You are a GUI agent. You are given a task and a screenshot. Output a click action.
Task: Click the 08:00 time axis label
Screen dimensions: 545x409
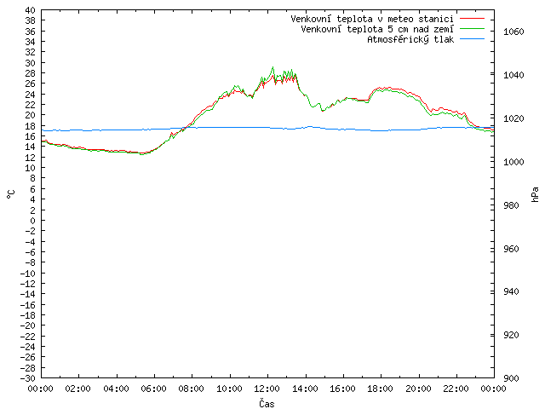pos(191,389)
